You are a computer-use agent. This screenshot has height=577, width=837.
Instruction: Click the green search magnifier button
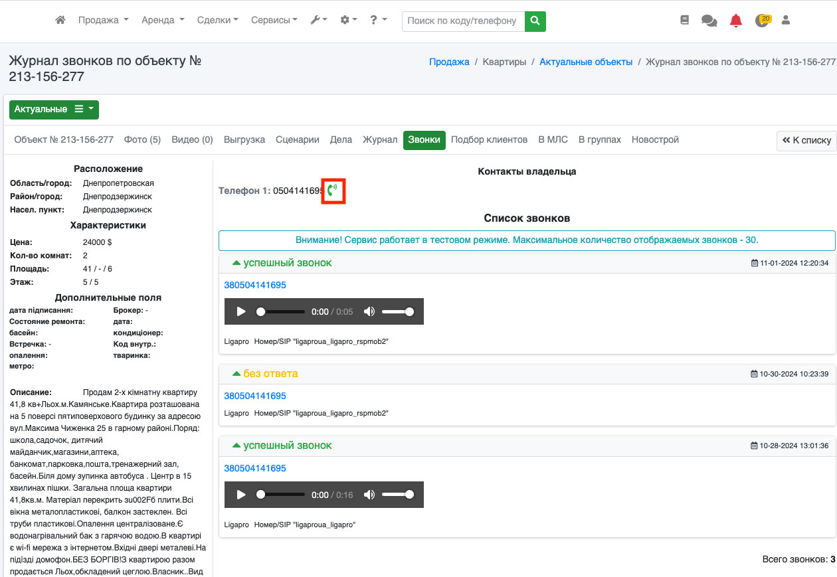[535, 21]
